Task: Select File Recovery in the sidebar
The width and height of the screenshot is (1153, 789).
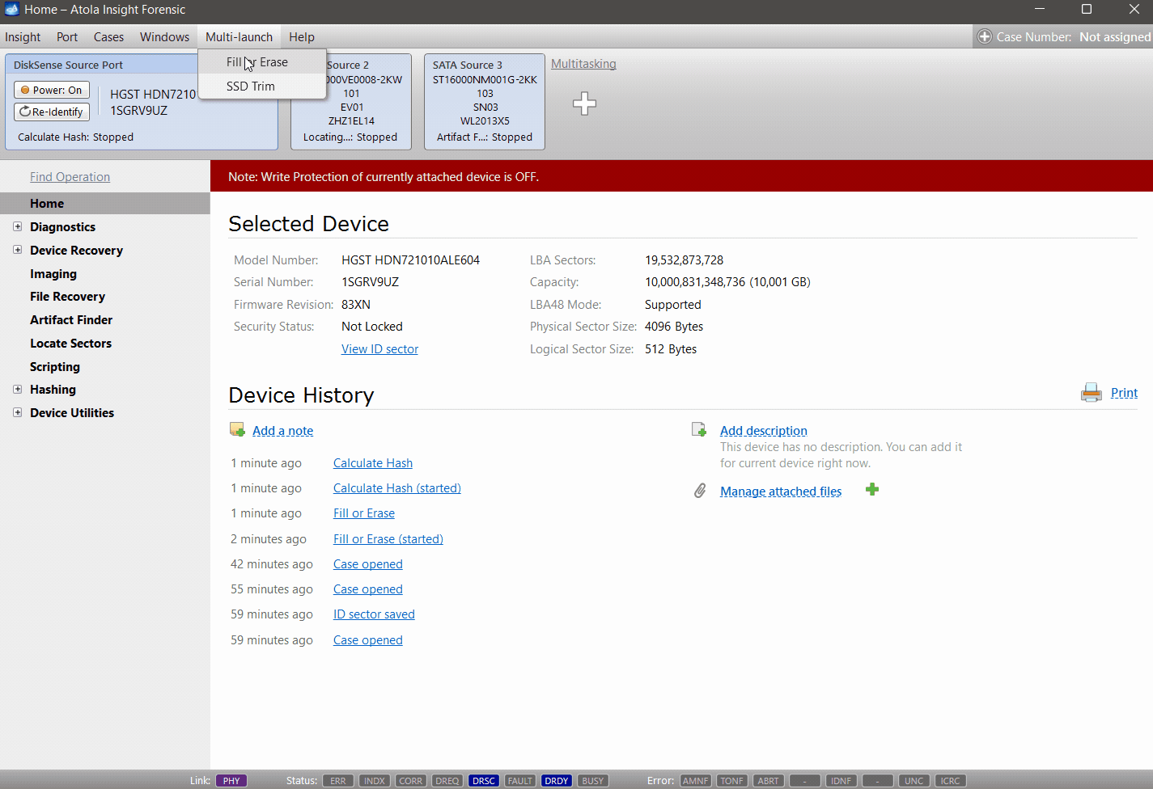Action: 67,297
